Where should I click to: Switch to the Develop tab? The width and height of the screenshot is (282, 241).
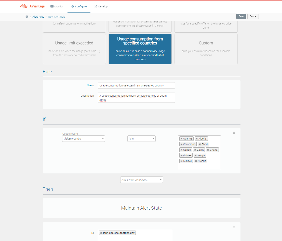coord(101,6)
